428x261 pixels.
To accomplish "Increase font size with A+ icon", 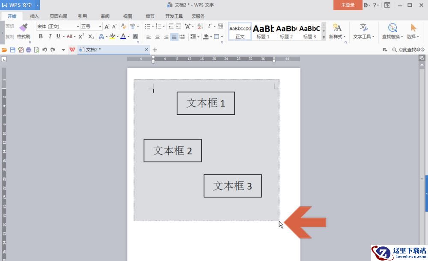I will pos(107,26).
